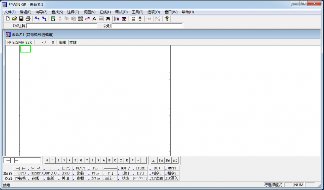
Task: Click the (MCE) function key
Action: tap(172, 168)
